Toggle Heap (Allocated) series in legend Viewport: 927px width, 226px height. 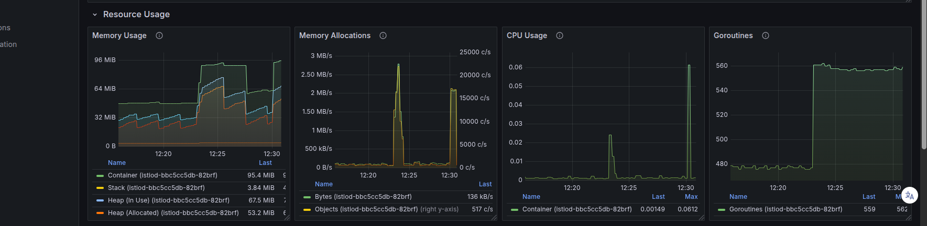pyautogui.click(x=173, y=213)
